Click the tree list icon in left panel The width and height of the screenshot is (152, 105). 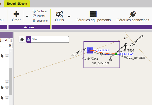[10, 40]
